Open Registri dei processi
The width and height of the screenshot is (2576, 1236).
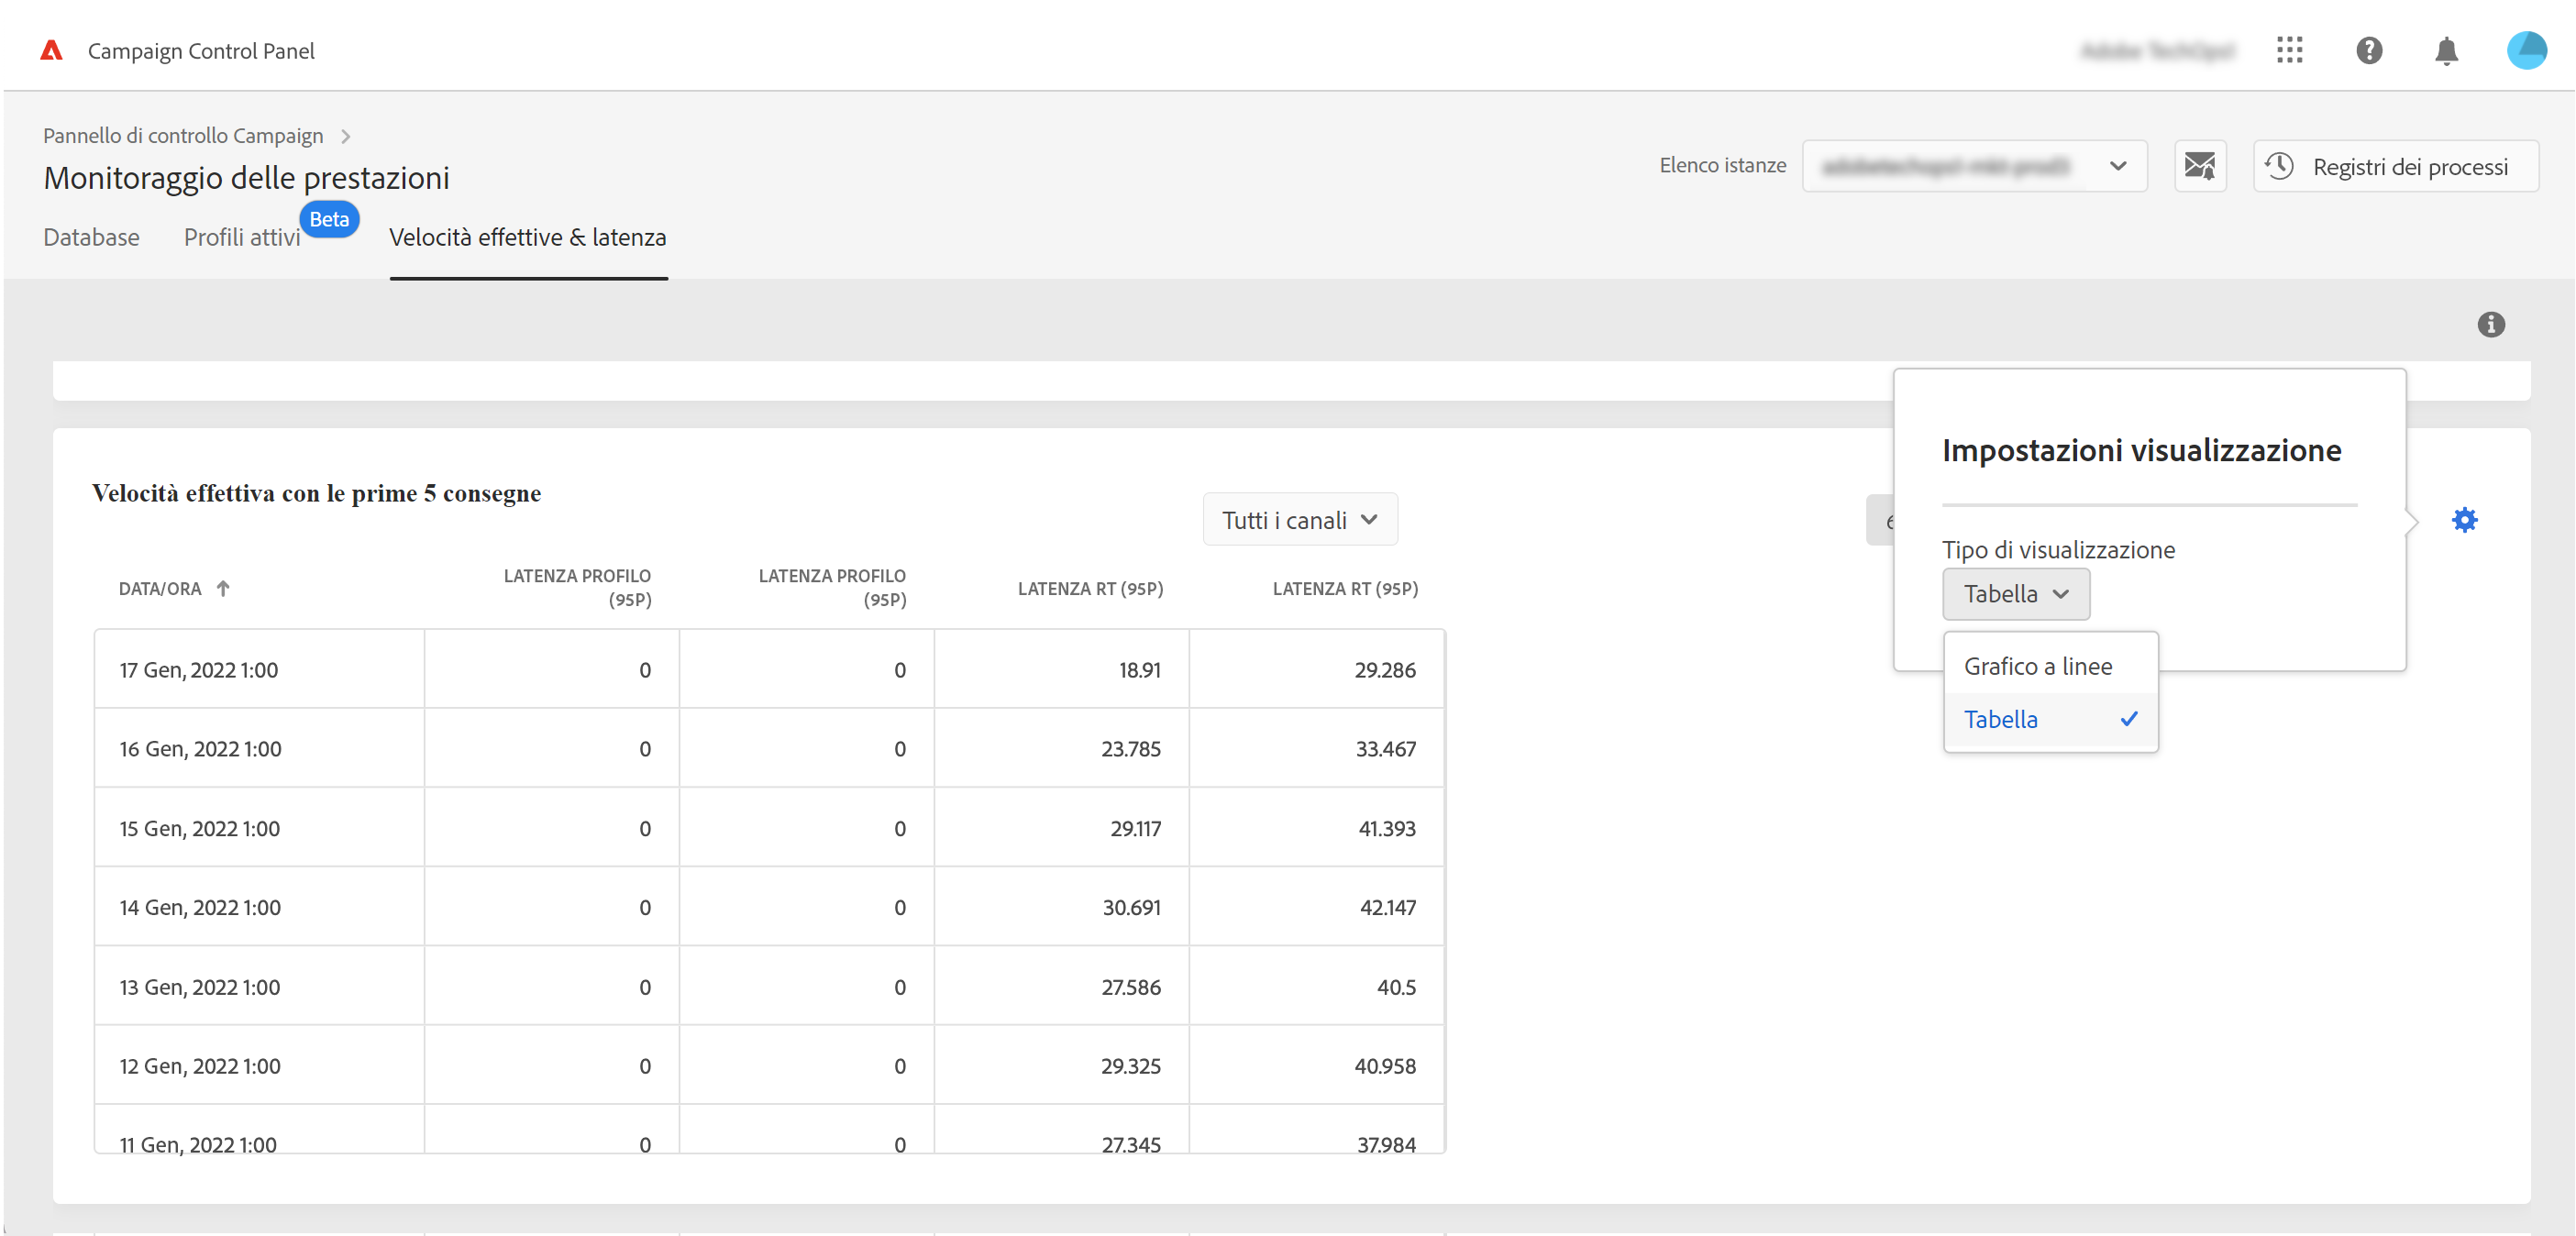(2394, 166)
